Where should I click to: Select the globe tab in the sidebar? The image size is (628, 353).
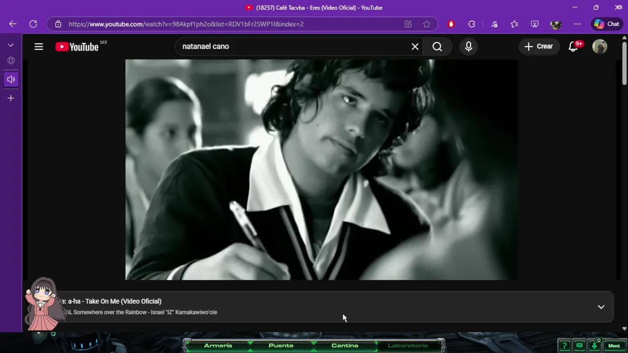coord(11,61)
